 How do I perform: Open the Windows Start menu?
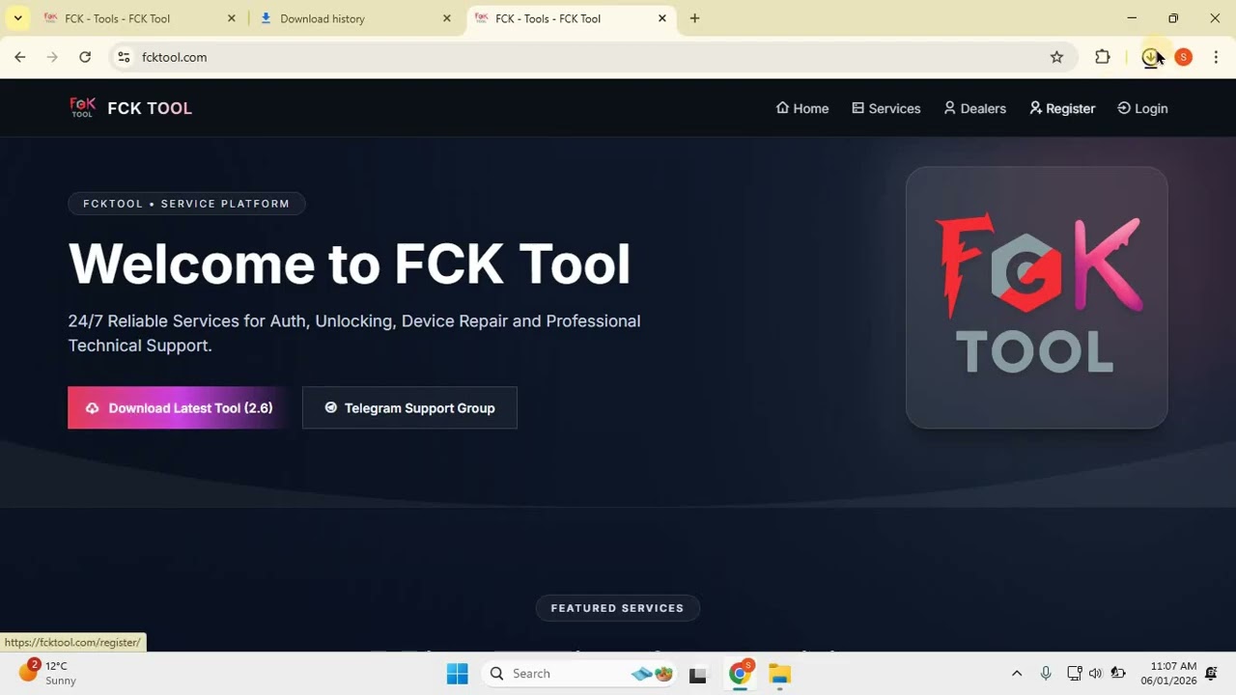click(x=458, y=674)
